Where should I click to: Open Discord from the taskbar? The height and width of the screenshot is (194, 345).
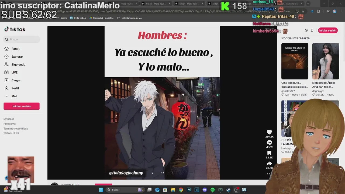[x=205, y=190]
